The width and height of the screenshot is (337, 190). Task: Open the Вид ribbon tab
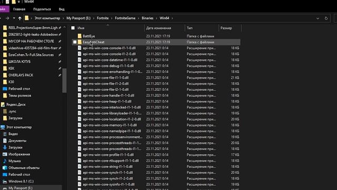62,9
